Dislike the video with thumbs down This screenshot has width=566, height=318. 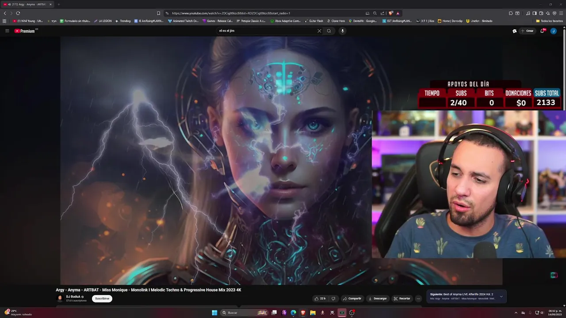[x=333, y=299]
